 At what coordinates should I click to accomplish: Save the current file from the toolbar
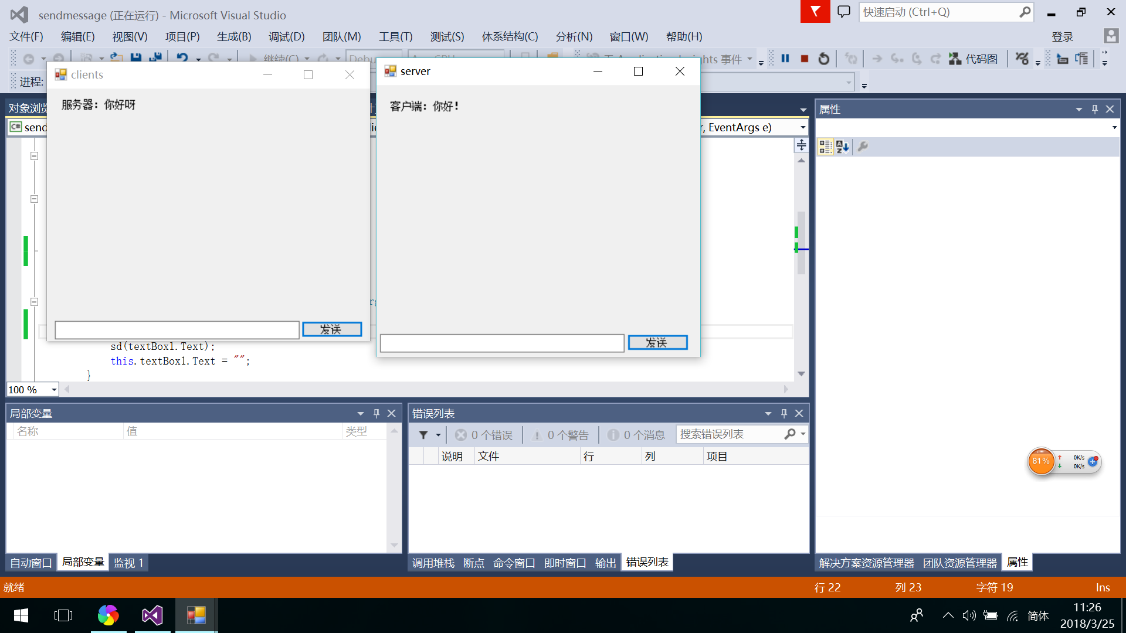coord(136,58)
